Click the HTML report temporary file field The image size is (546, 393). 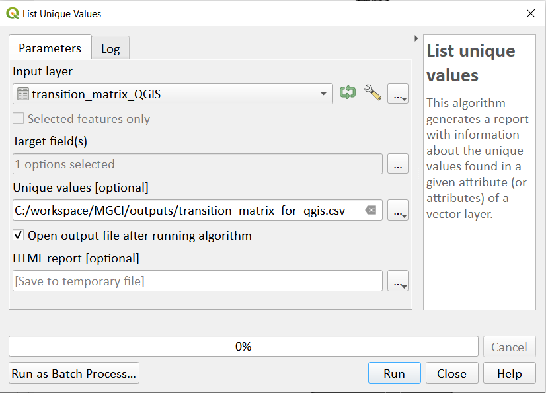pos(198,281)
